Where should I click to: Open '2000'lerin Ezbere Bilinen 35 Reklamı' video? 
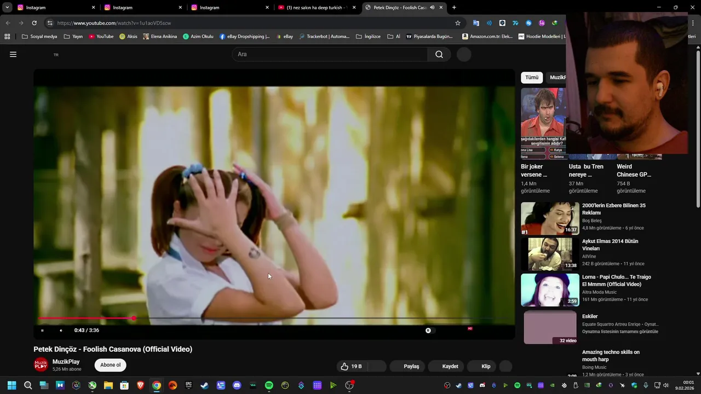point(614,209)
